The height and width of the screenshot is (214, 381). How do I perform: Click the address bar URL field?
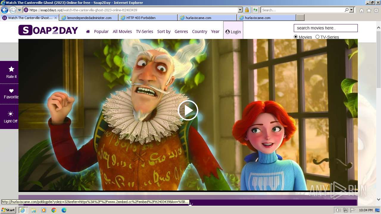(130, 10)
